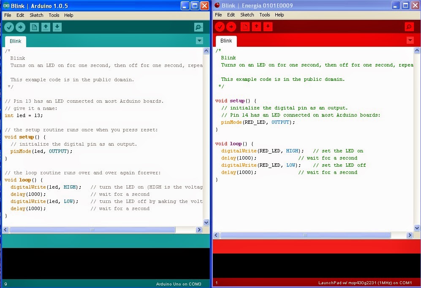Click scroll down arrow in Arduino editor
Viewport: 421px width, 288px height.
point(206,222)
